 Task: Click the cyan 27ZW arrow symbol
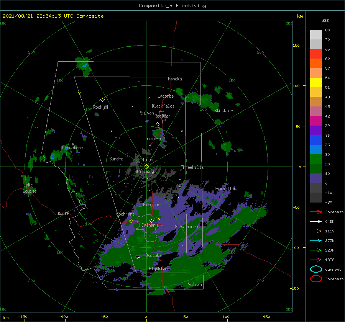pyautogui.click(x=316, y=241)
